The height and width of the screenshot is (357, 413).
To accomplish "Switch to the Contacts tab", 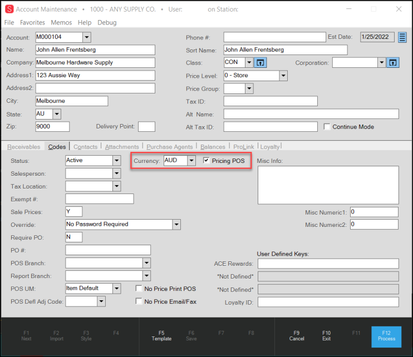I will click(85, 147).
